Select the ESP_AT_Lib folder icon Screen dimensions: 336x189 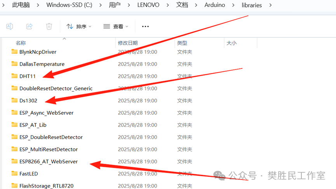[14, 125]
